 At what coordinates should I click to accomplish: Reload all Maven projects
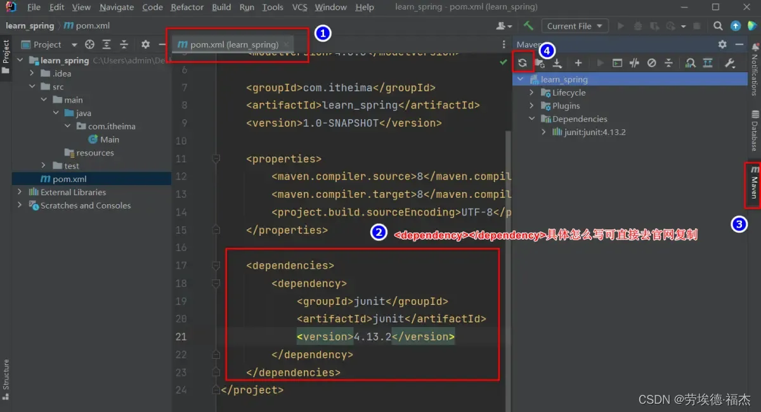tap(522, 63)
